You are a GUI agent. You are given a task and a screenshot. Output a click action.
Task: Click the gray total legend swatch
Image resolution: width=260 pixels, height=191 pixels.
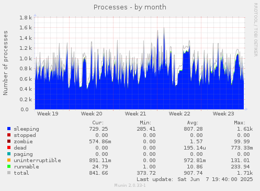tap(9, 173)
